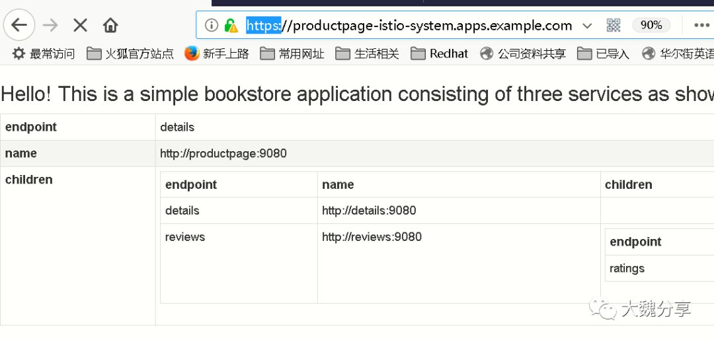Expand the 生活相关 bookmark folder
Screen dimensions: 714x340
(x=368, y=53)
